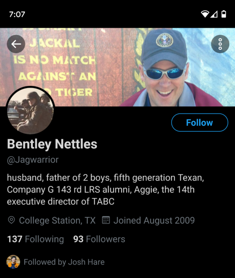Open the Followed by Josh Hare link
The height and width of the screenshot is (278, 235).
point(64,262)
